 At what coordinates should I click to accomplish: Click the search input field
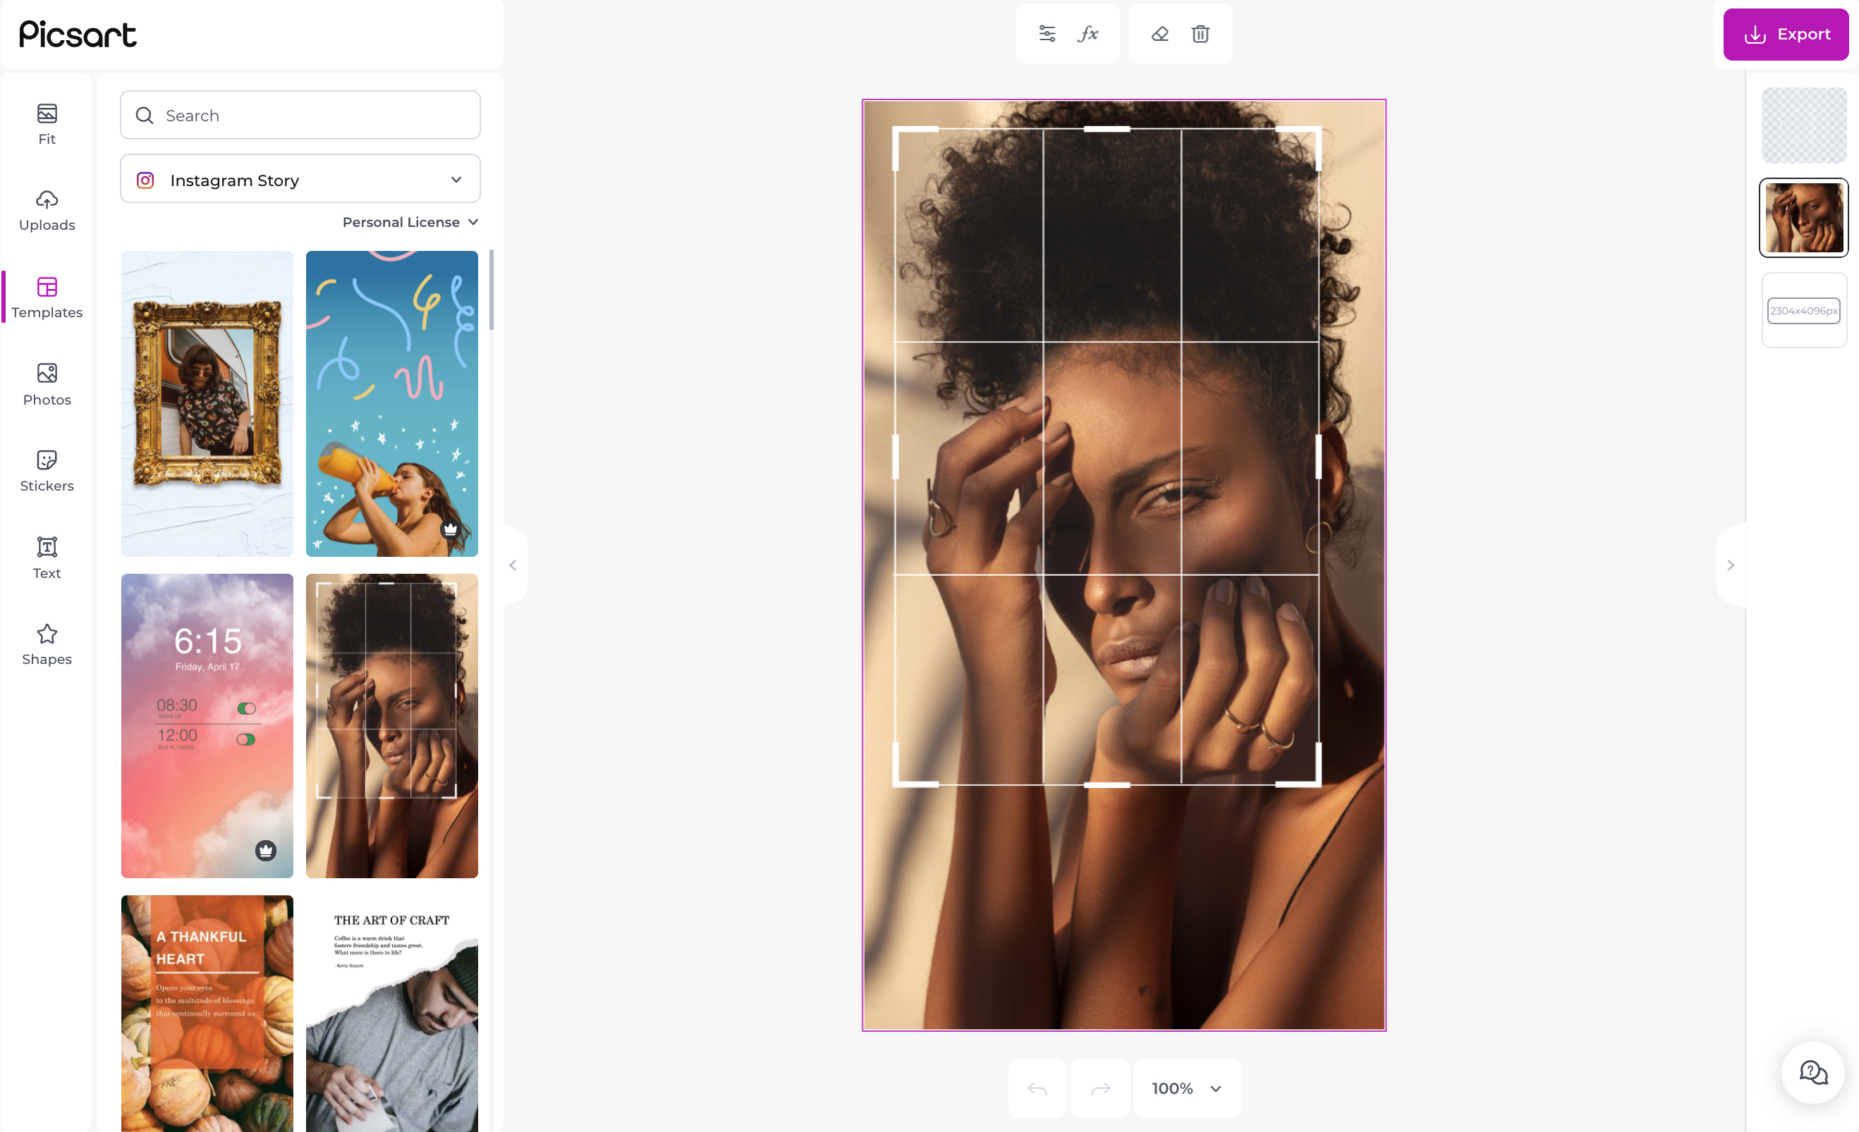(299, 116)
